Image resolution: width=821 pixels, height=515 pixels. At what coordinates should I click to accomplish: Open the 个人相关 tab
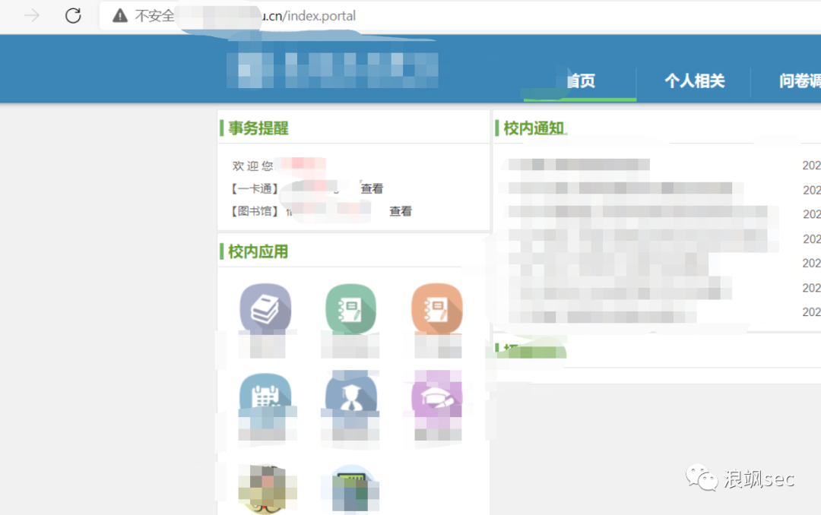pos(694,81)
